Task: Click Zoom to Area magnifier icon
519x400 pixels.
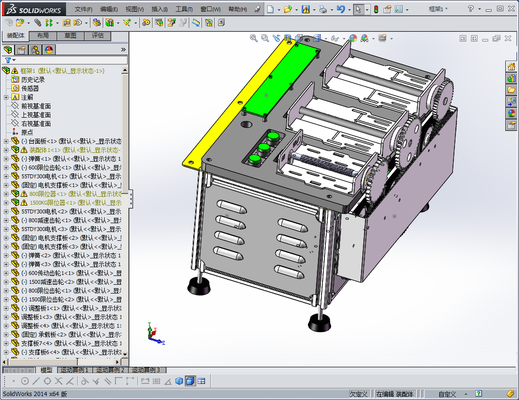Action: (x=265, y=39)
